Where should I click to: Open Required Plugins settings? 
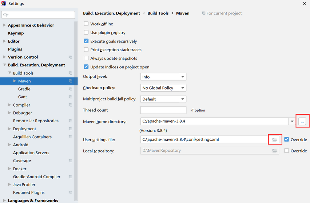point(29,192)
